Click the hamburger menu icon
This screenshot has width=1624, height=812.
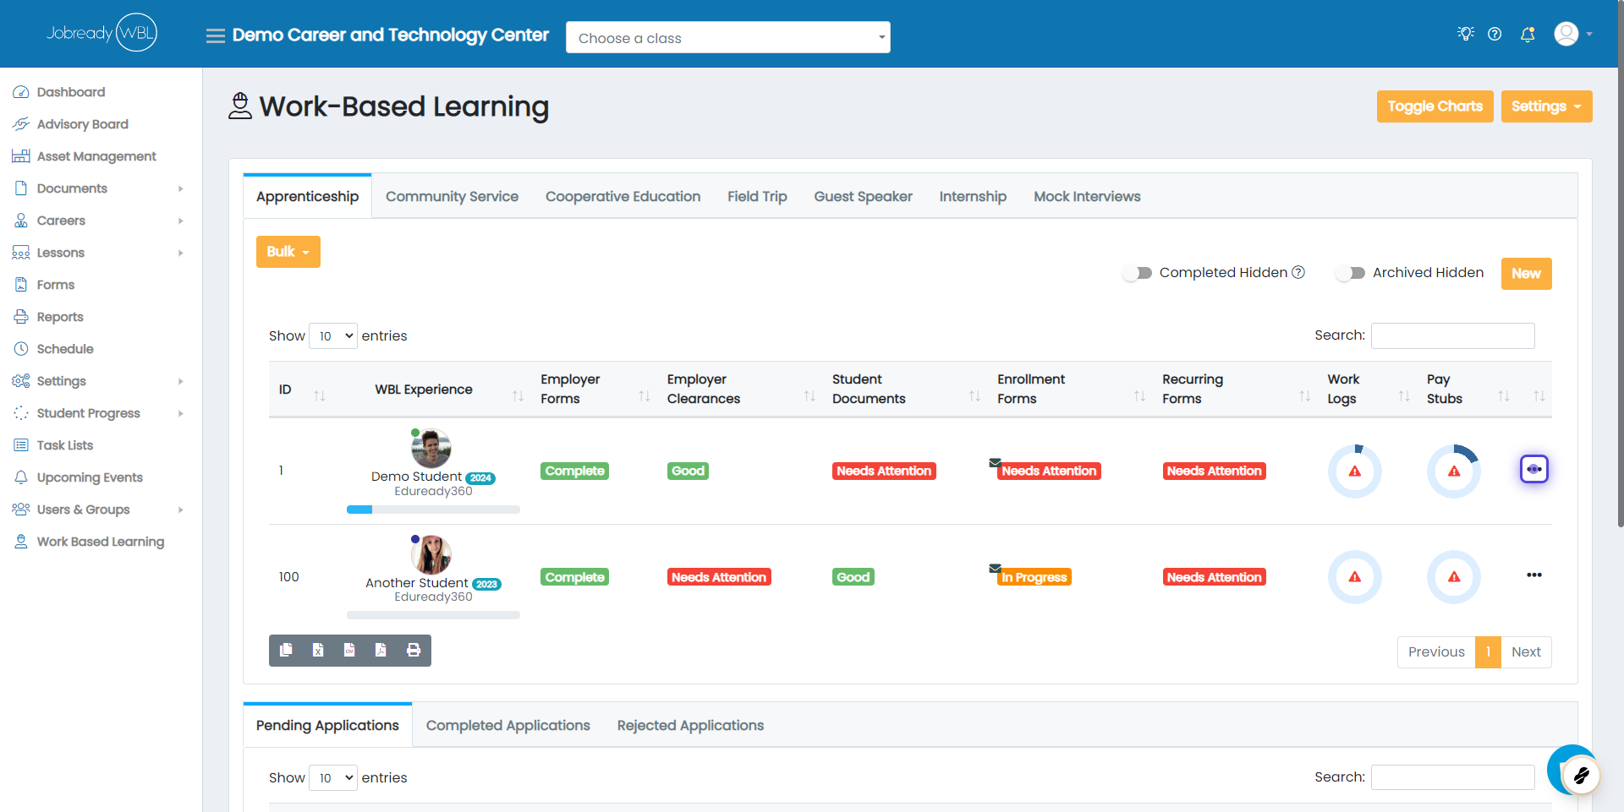[x=216, y=35]
